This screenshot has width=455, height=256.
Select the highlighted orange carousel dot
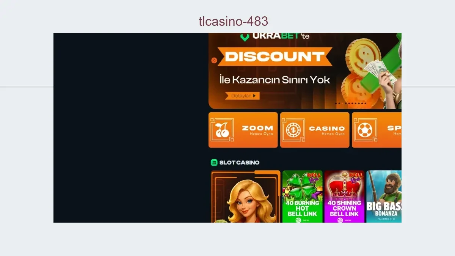click(x=342, y=103)
